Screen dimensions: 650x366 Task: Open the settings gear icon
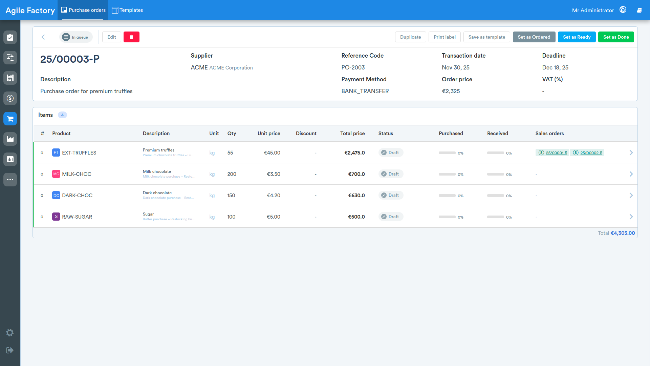point(10,333)
